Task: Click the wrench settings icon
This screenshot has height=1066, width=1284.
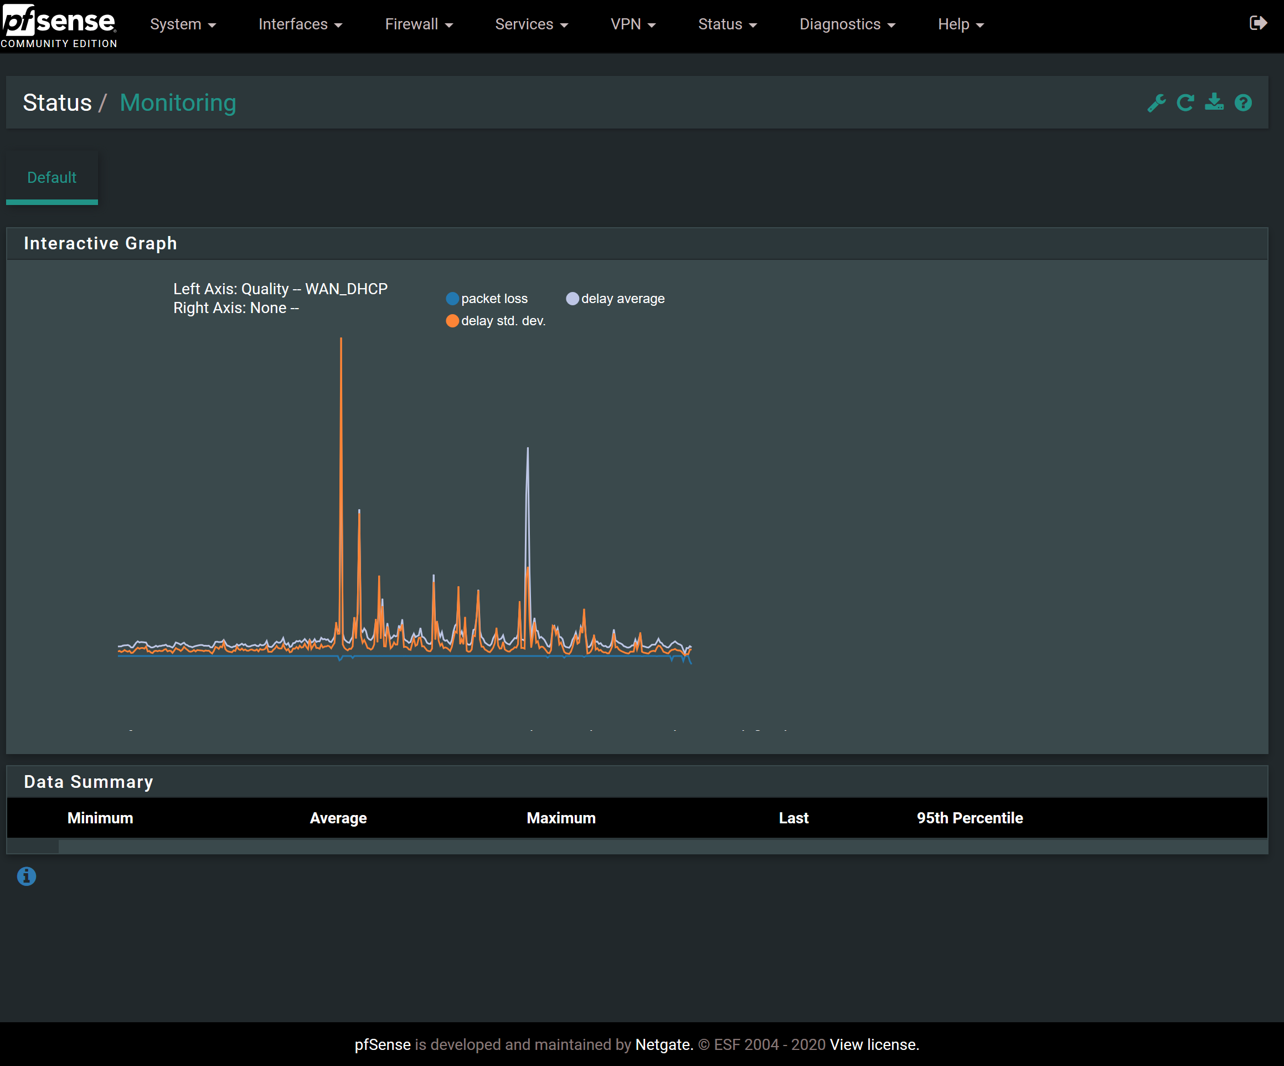Action: click(x=1156, y=103)
